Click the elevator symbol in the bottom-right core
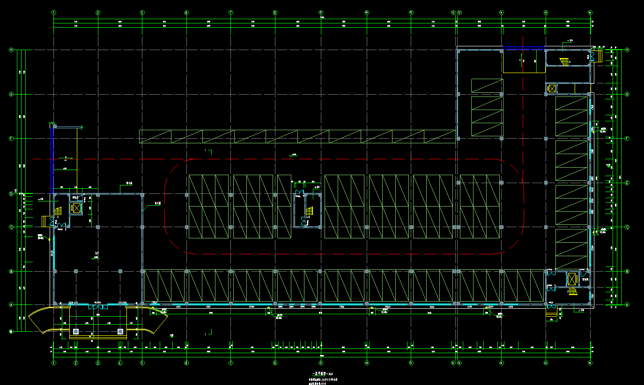This screenshot has height=385, width=644. [573, 279]
